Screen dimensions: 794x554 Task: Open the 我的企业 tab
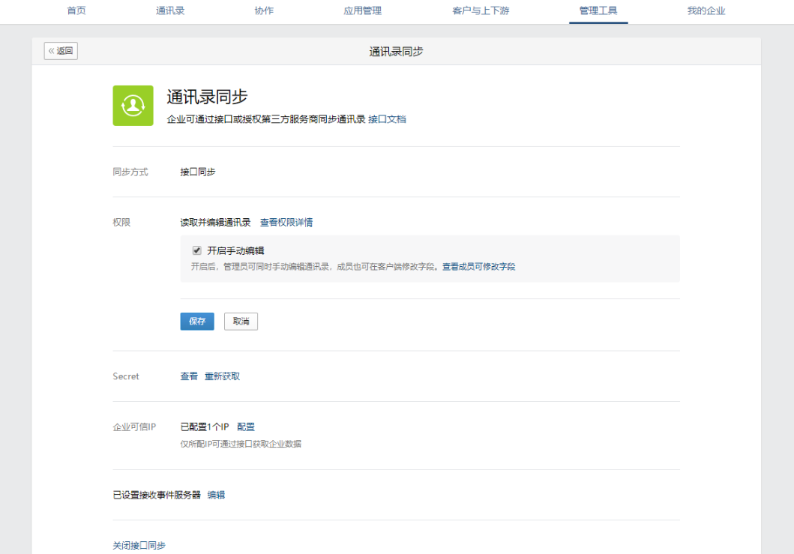point(706,11)
